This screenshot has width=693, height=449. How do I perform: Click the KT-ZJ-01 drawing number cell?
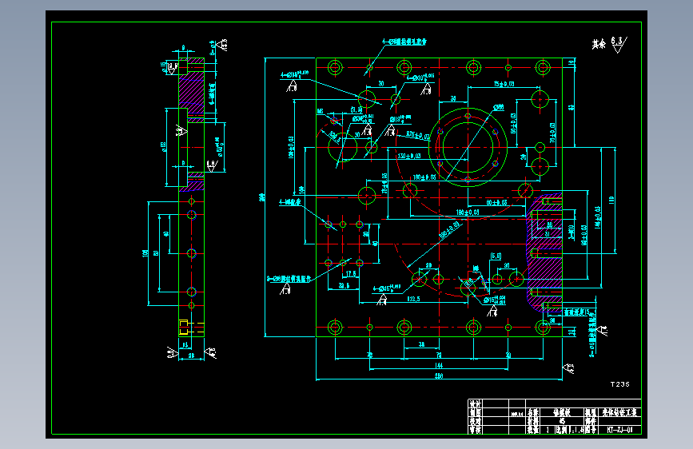tap(619, 429)
